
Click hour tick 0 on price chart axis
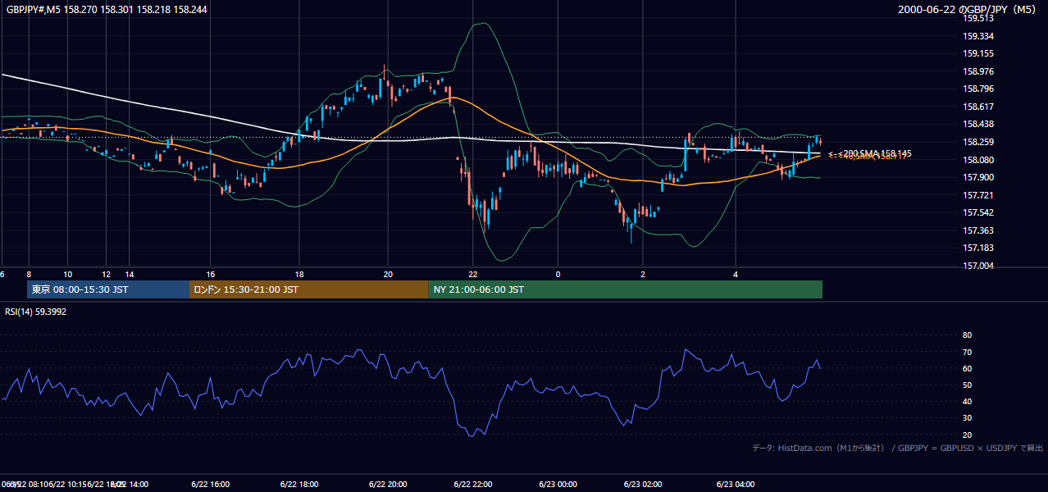[558, 274]
